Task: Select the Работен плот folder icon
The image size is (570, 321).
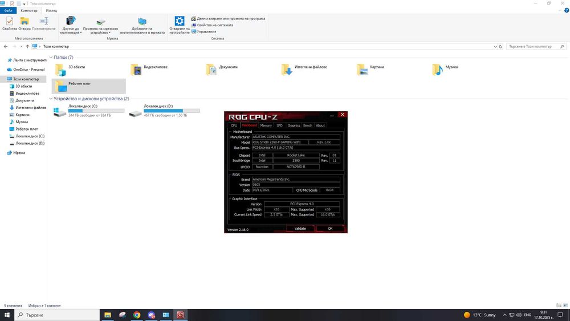Action: (60, 86)
